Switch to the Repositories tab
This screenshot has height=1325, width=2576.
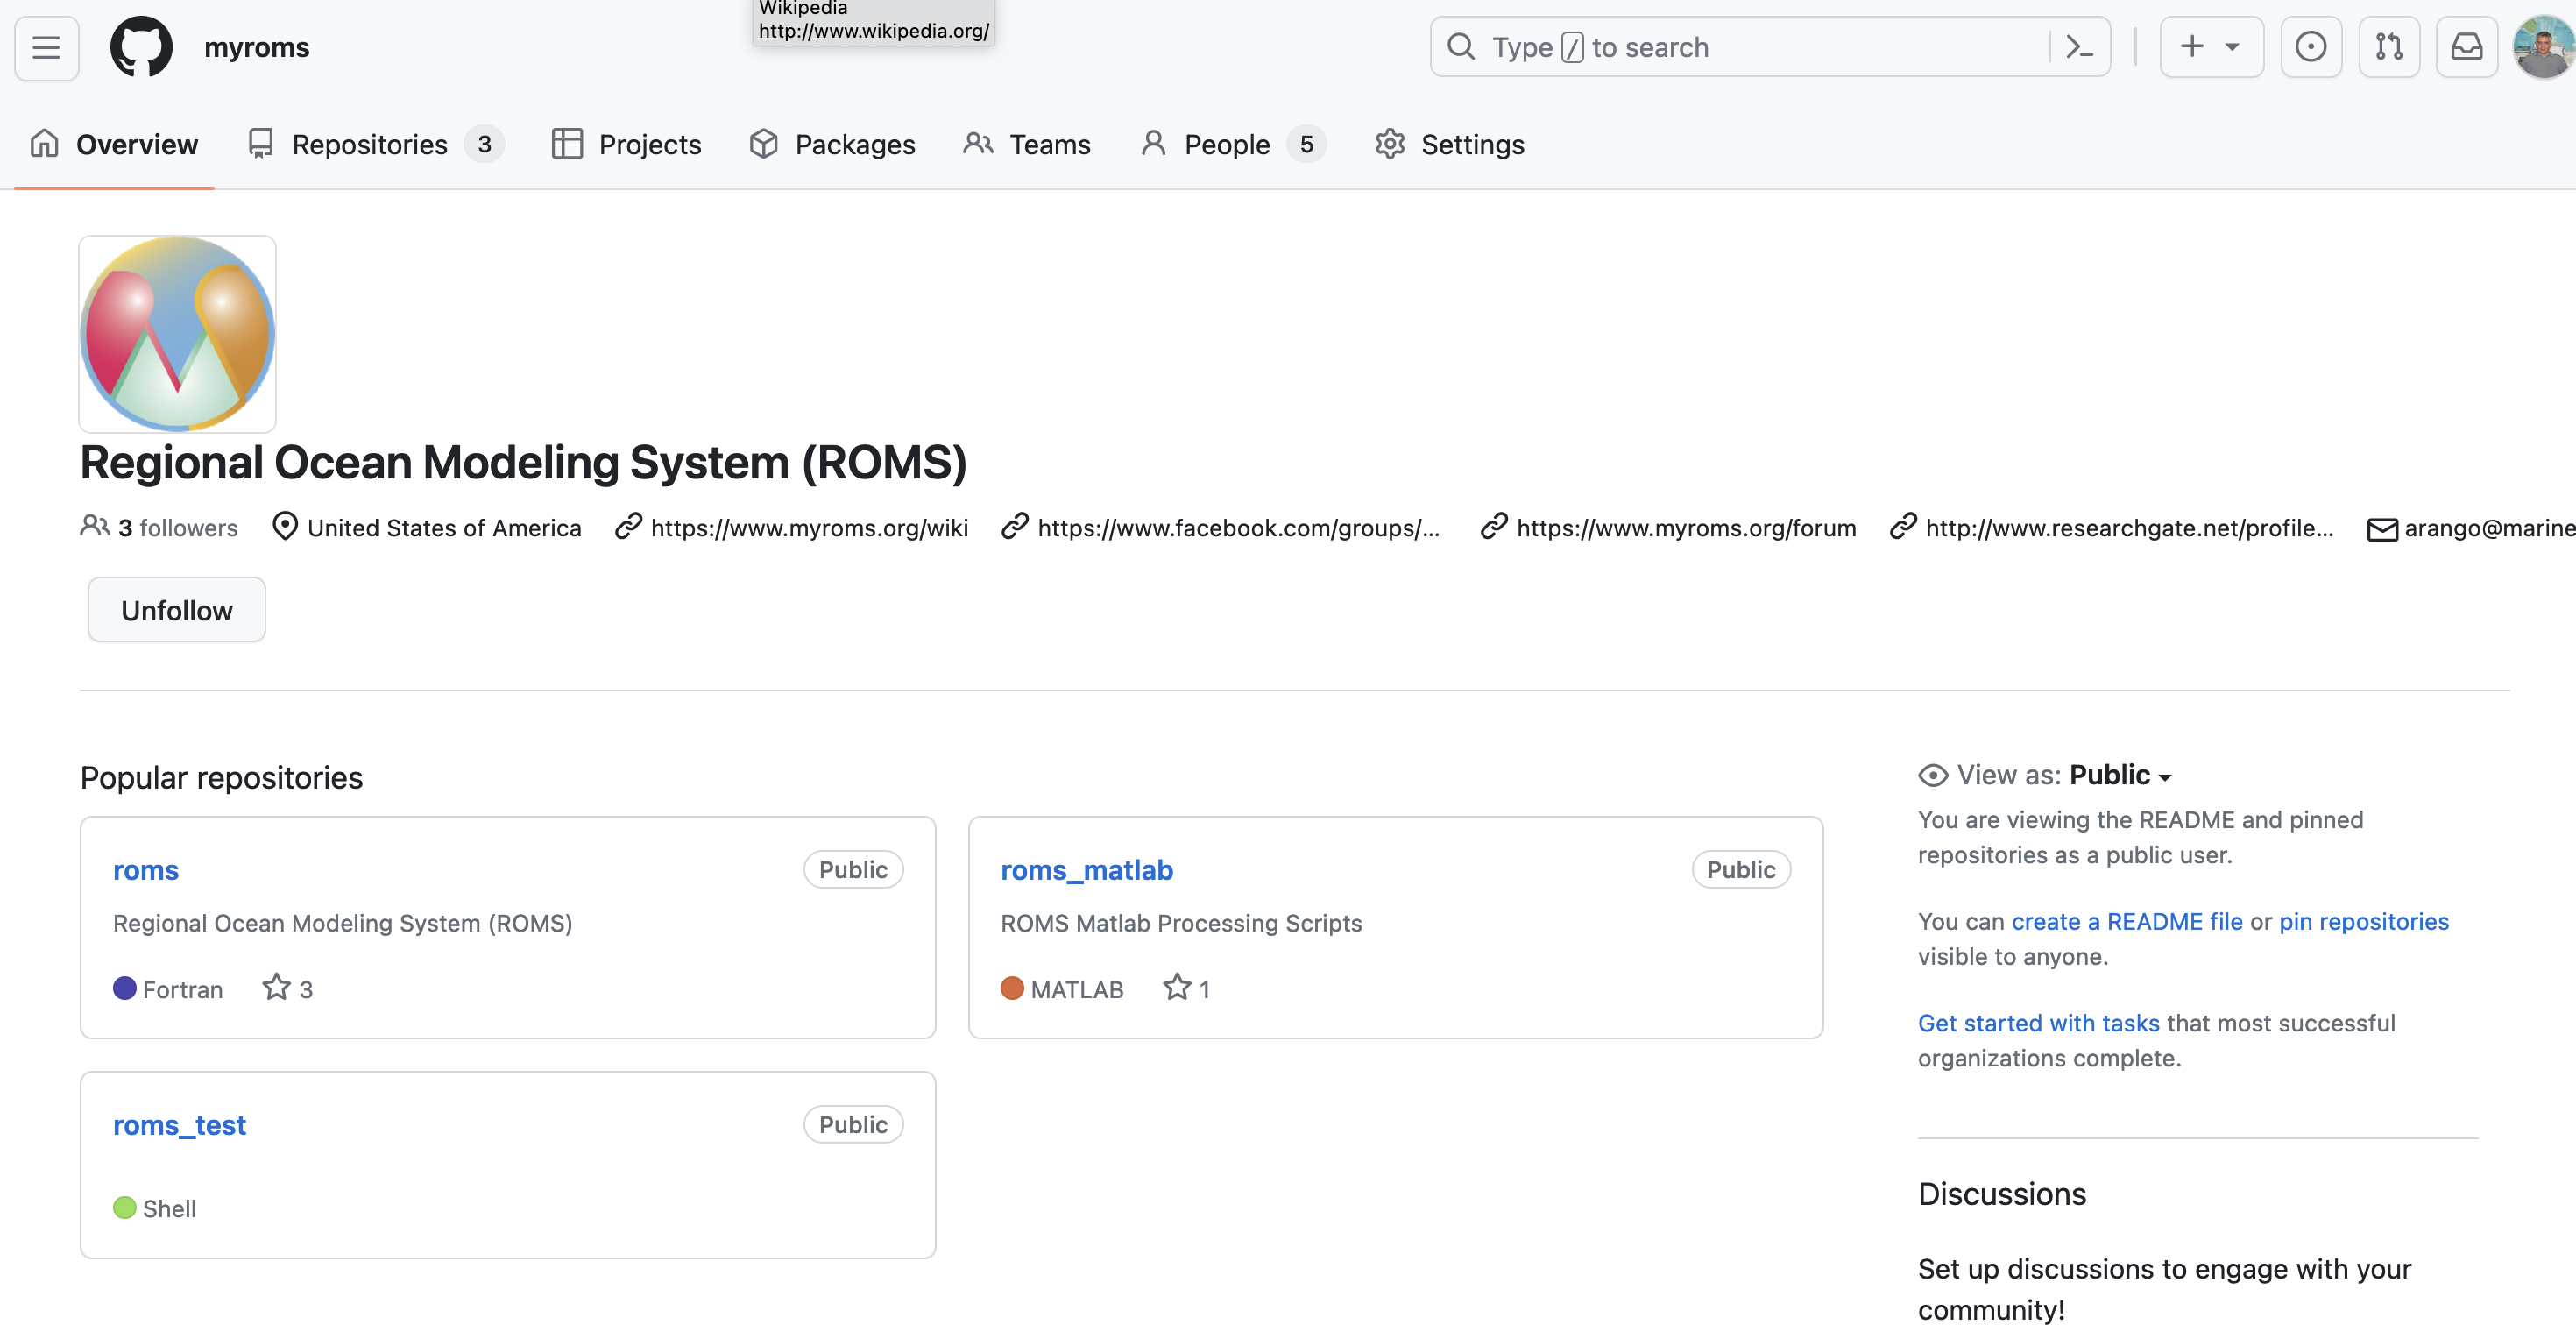point(375,144)
